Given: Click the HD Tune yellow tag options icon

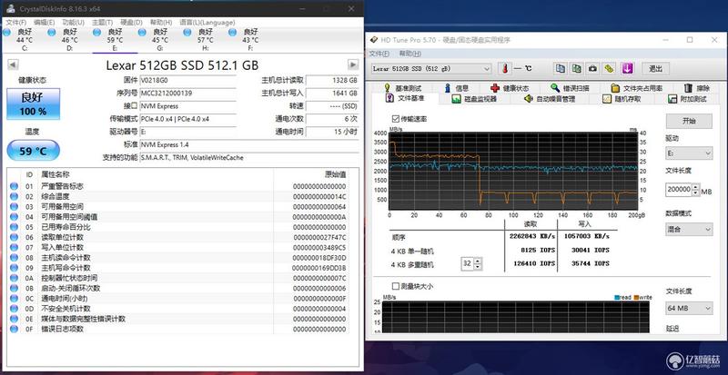Looking at the screenshot, I should pyautogui.click(x=609, y=69).
